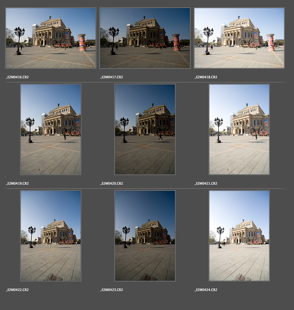Click the divider line under the _E2M0419.CR2 row
Viewport: 294px width, 310px height.
pos(146,188)
